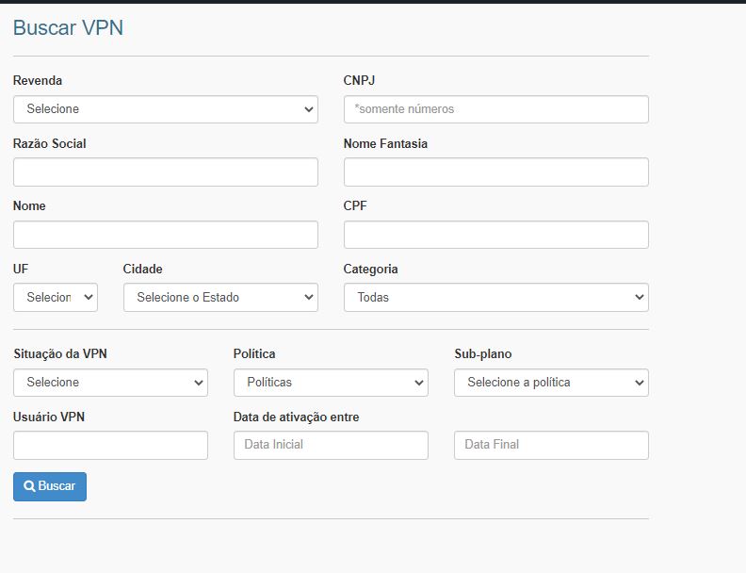This screenshot has width=746, height=573.
Task: Click the CPF input box
Action: click(x=495, y=235)
